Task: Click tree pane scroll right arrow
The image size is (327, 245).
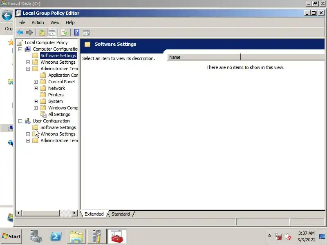Action: (74, 213)
